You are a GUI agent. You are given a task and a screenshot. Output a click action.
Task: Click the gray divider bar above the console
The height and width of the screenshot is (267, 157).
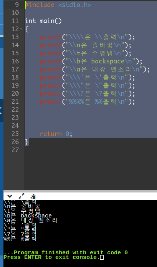80,191
